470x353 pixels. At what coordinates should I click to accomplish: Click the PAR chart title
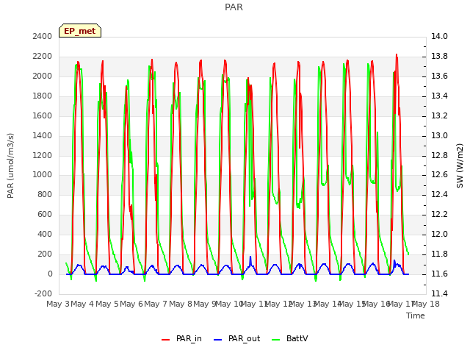(x=234, y=7)
